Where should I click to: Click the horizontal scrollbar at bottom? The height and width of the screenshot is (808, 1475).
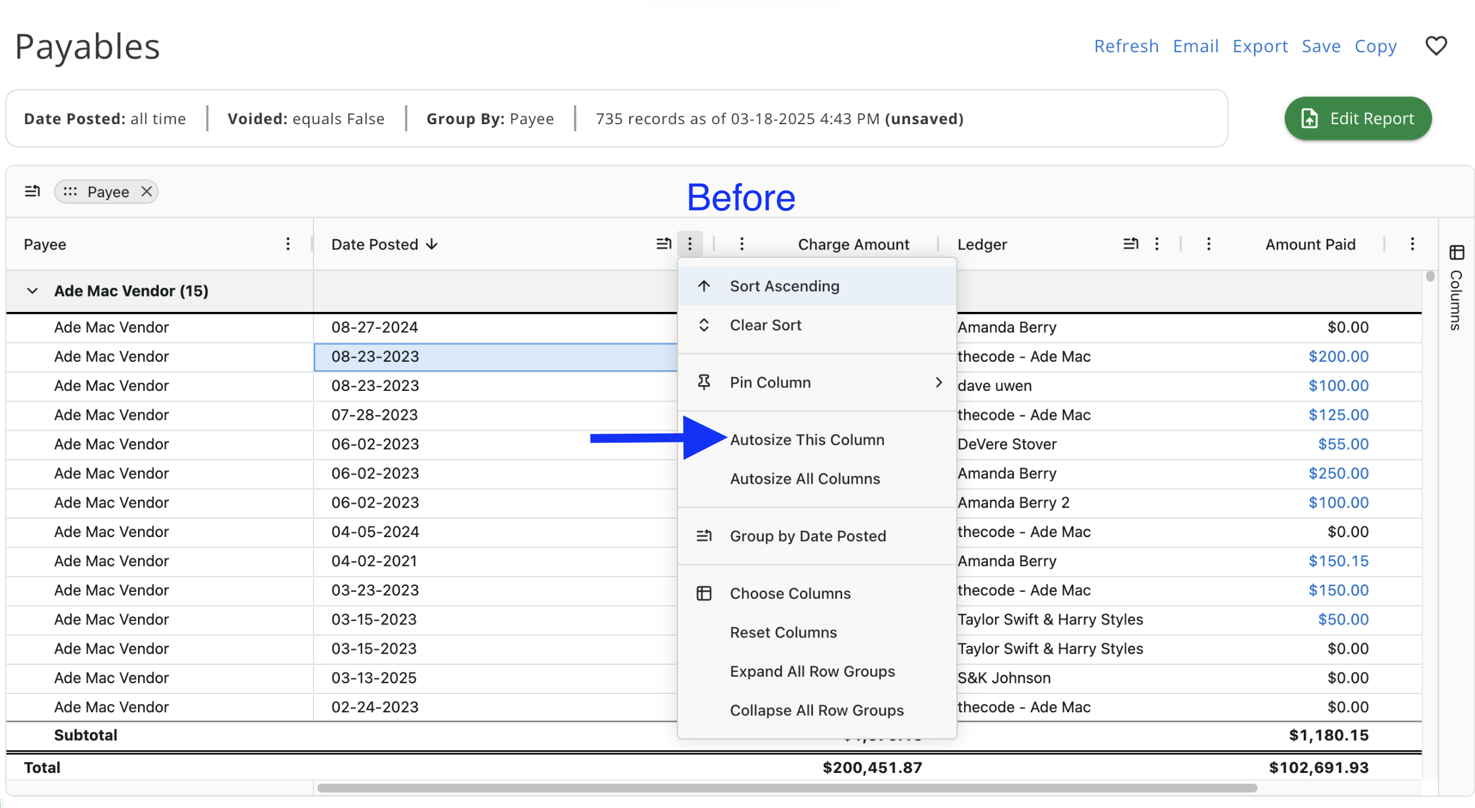coord(786,788)
